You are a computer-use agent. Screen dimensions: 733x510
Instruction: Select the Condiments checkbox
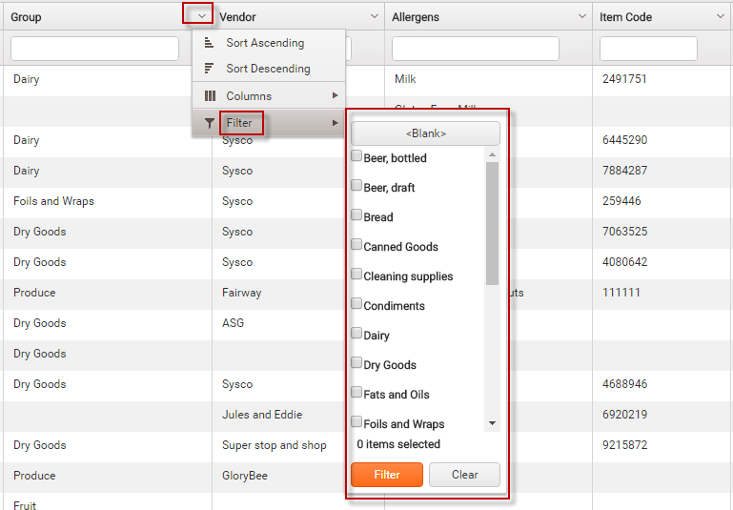356,304
